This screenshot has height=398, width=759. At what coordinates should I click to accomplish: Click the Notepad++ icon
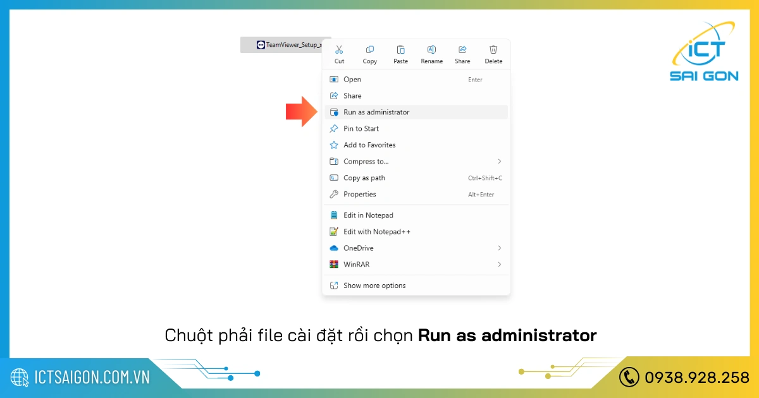pos(334,232)
